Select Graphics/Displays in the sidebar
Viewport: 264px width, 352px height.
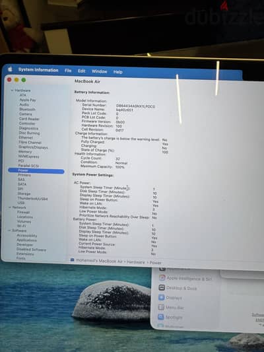point(33,147)
